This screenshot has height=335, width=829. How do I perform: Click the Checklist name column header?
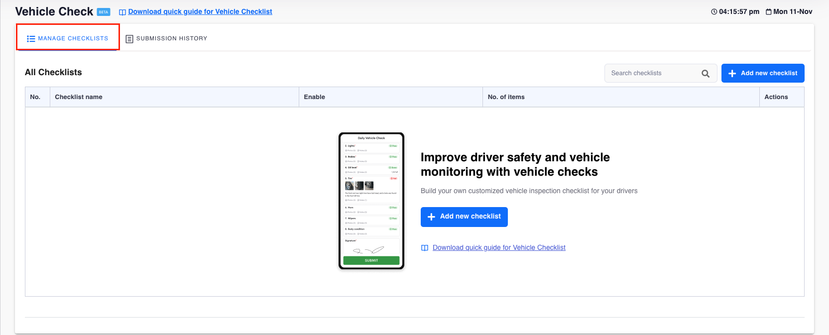(79, 97)
